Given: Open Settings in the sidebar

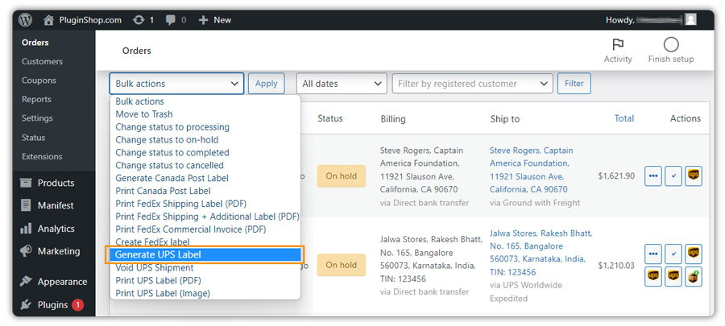Looking at the screenshot, I should pyautogui.click(x=37, y=118).
